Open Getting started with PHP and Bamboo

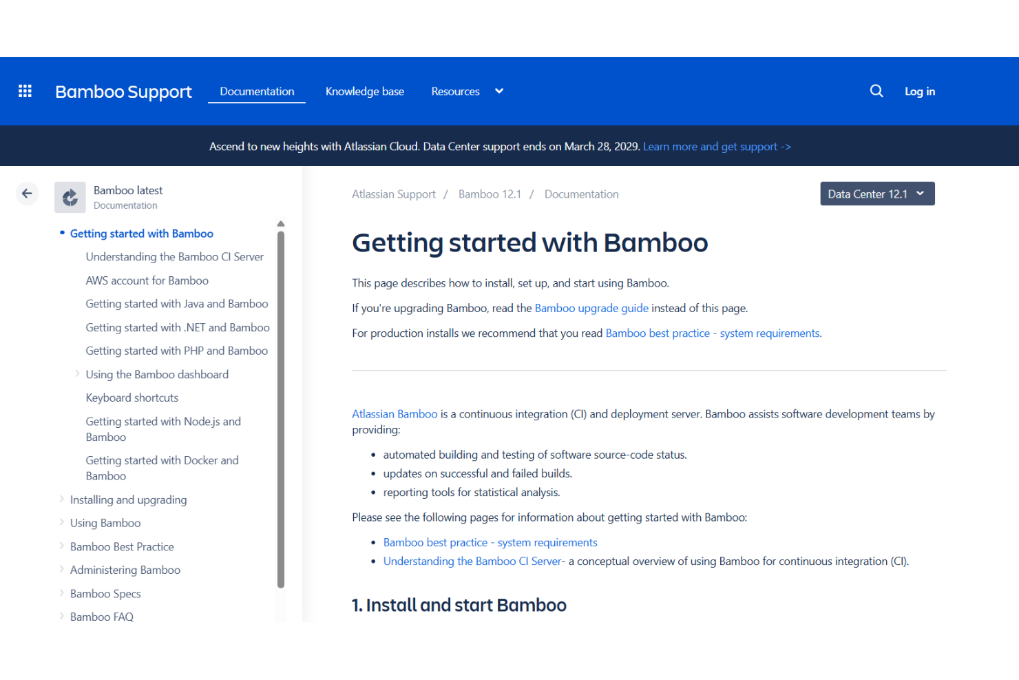[177, 351]
